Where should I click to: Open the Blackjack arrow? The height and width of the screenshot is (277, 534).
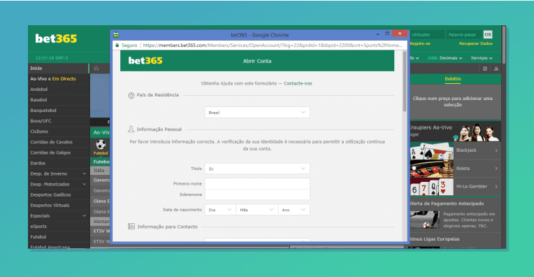(x=496, y=150)
